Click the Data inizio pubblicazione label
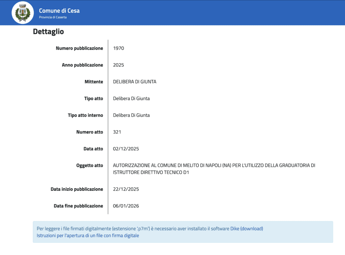This screenshot has height=255, width=345. coord(77,189)
